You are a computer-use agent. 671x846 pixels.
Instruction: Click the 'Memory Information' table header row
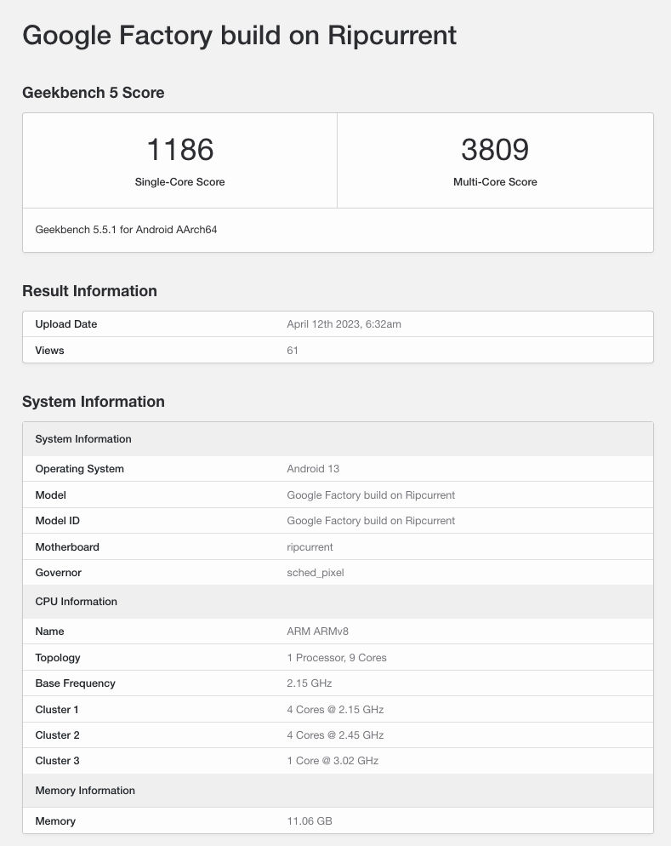[x=338, y=791]
